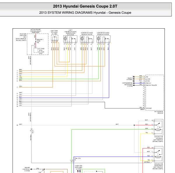This screenshot has height=173, width=175.
Task: Click the Seats System BRN wire arrow
Action: pyautogui.click(x=134, y=77)
